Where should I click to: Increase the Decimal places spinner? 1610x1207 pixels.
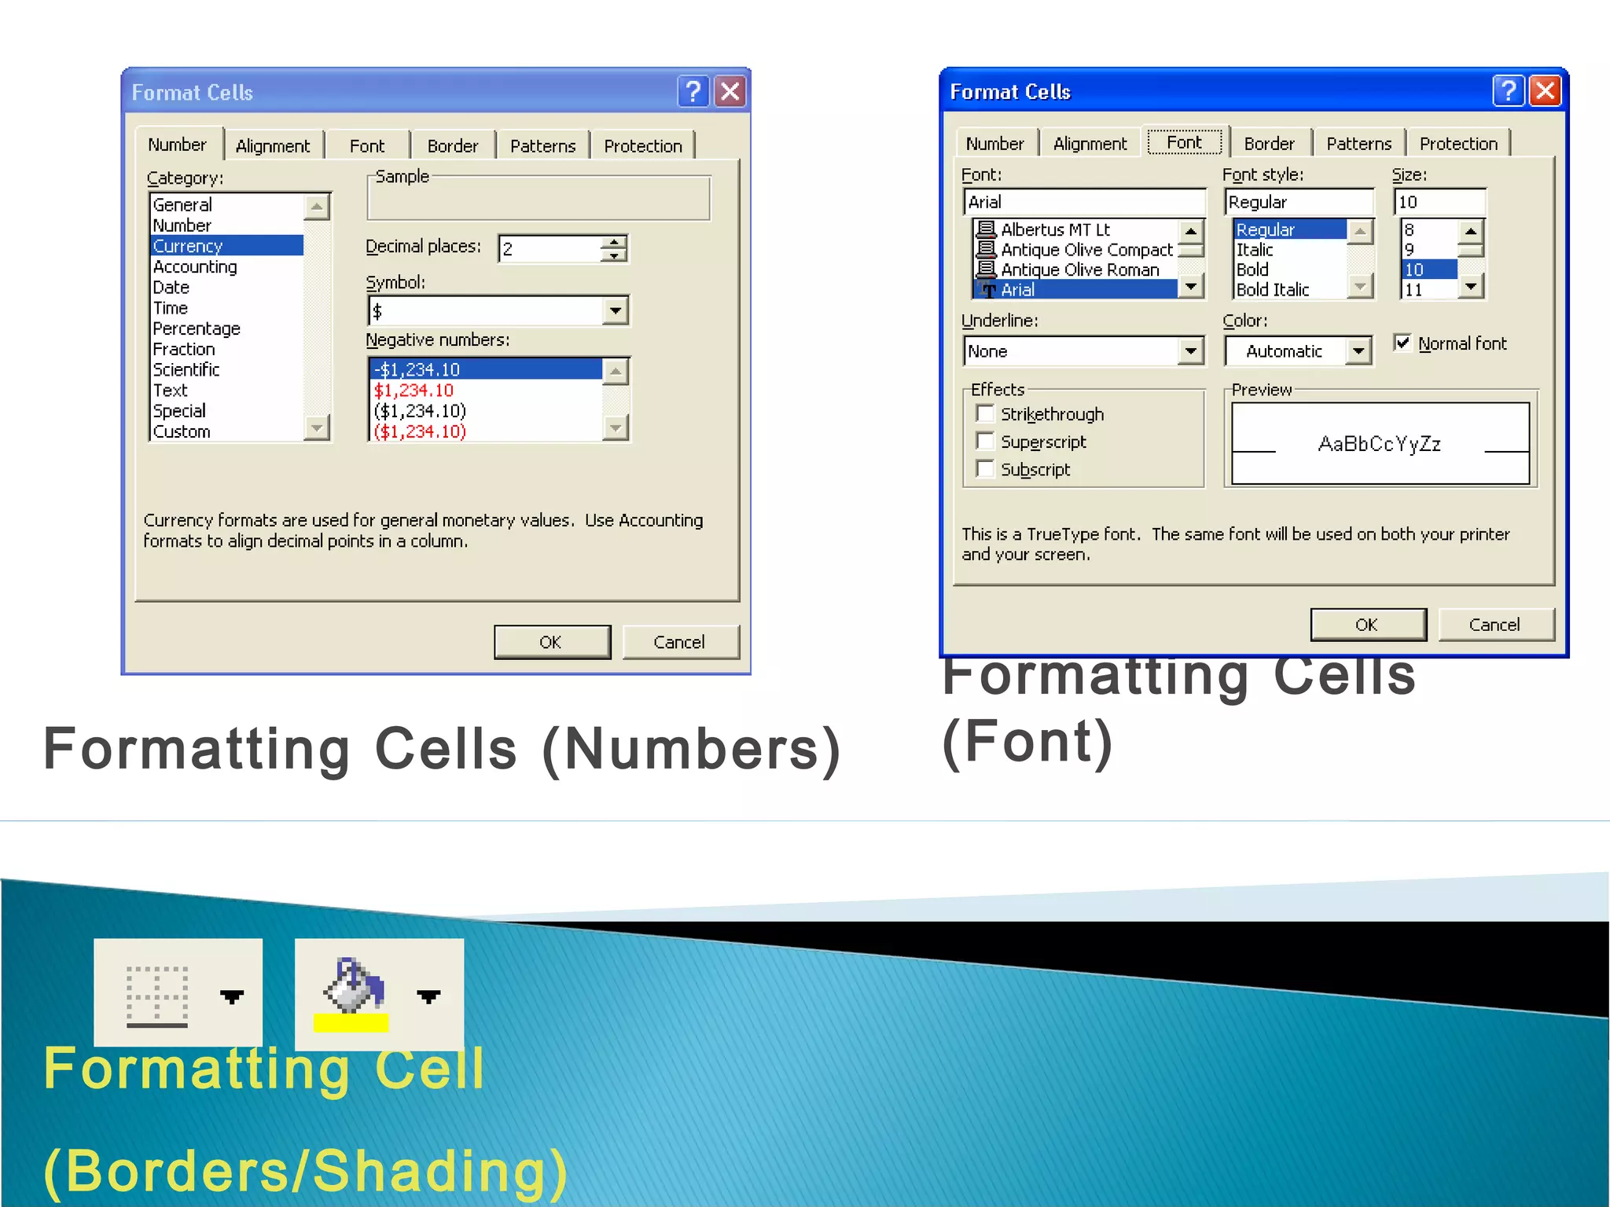pyautogui.click(x=613, y=242)
